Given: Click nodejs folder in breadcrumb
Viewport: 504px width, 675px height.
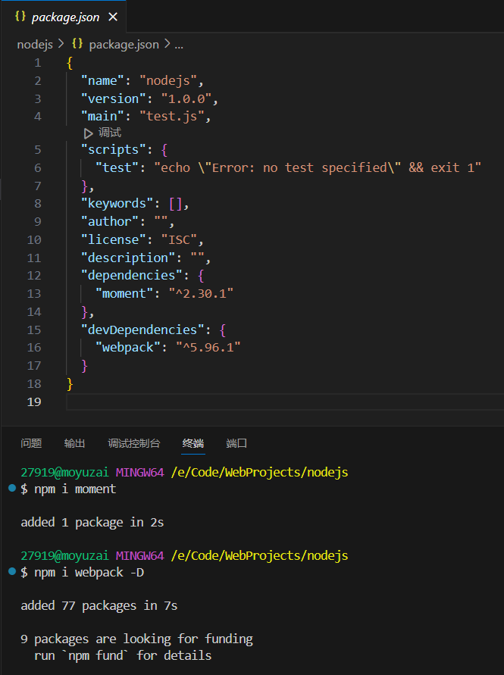Looking at the screenshot, I should coord(34,45).
